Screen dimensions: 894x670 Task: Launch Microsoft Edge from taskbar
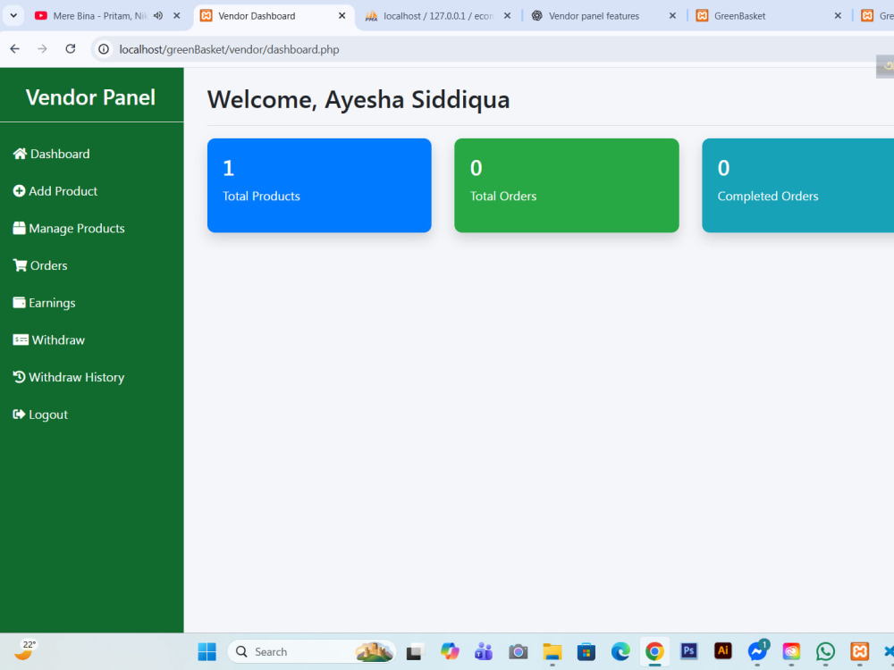pyautogui.click(x=620, y=651)
